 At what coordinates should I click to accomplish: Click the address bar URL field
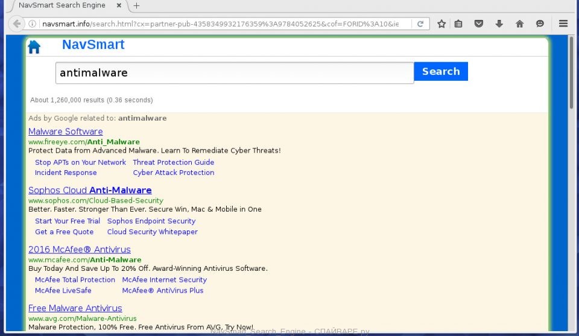click(221, 24)
